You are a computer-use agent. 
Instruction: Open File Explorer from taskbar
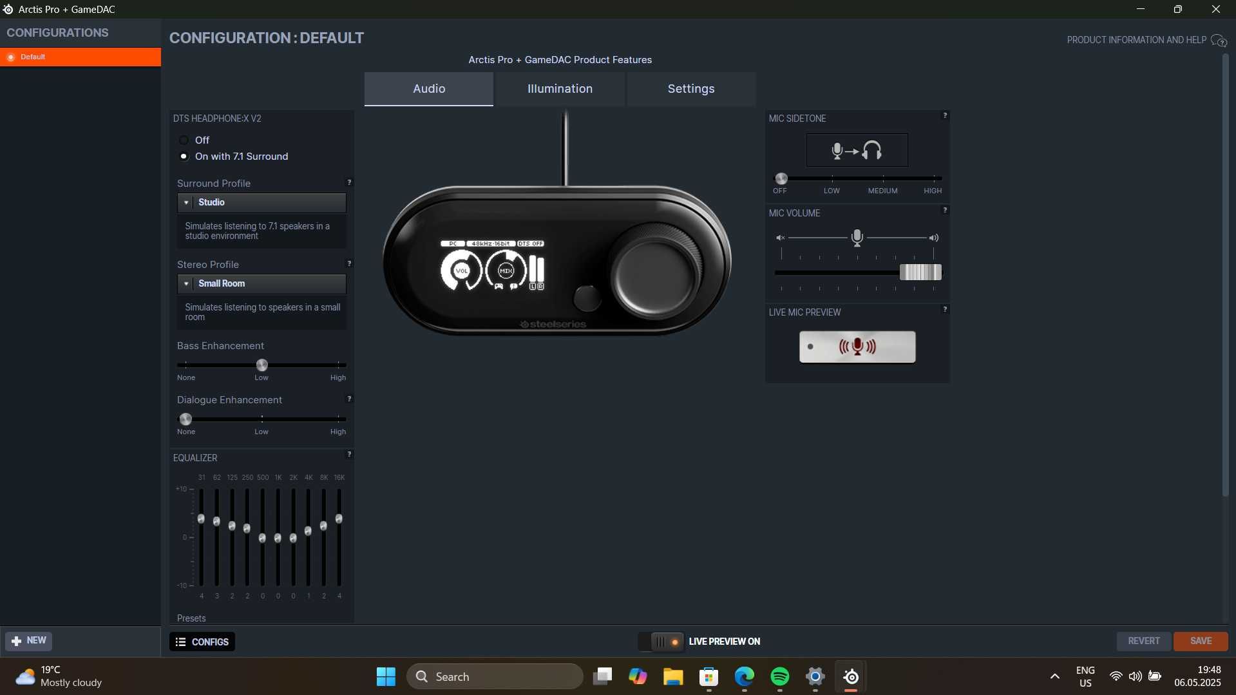pos(673,676)
